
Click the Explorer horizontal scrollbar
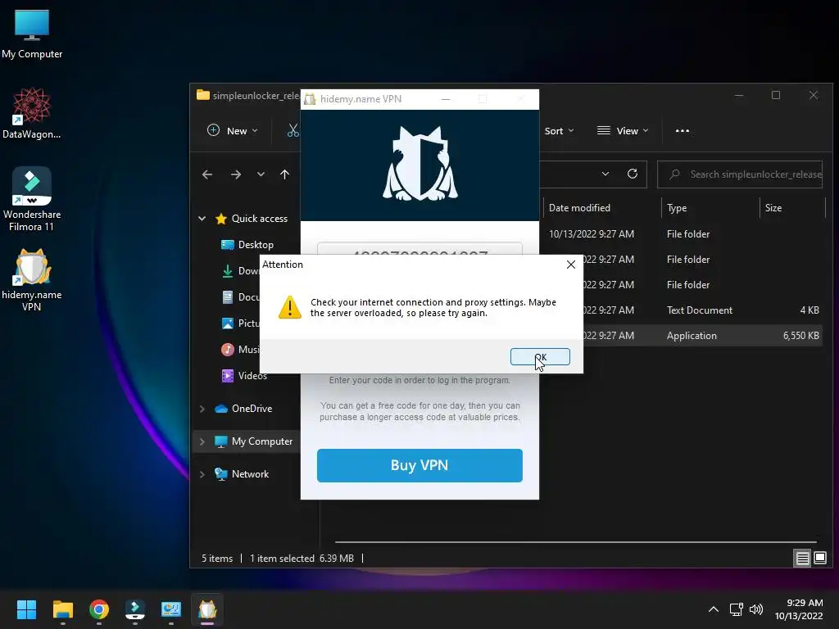(x=576, y=542)
